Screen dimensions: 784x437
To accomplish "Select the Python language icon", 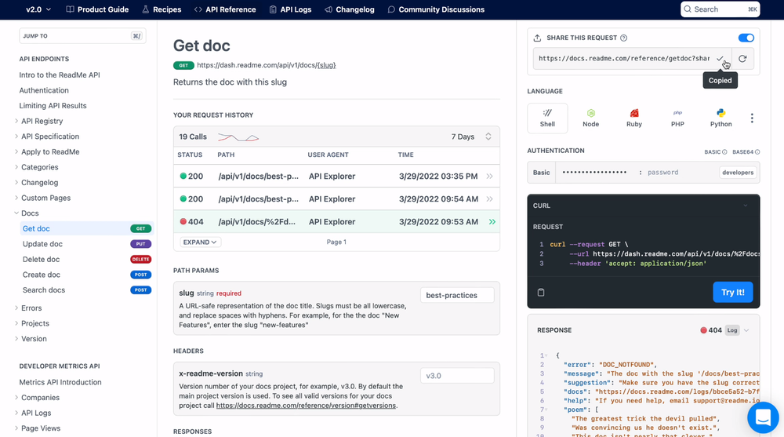I will tap(720, 118).
